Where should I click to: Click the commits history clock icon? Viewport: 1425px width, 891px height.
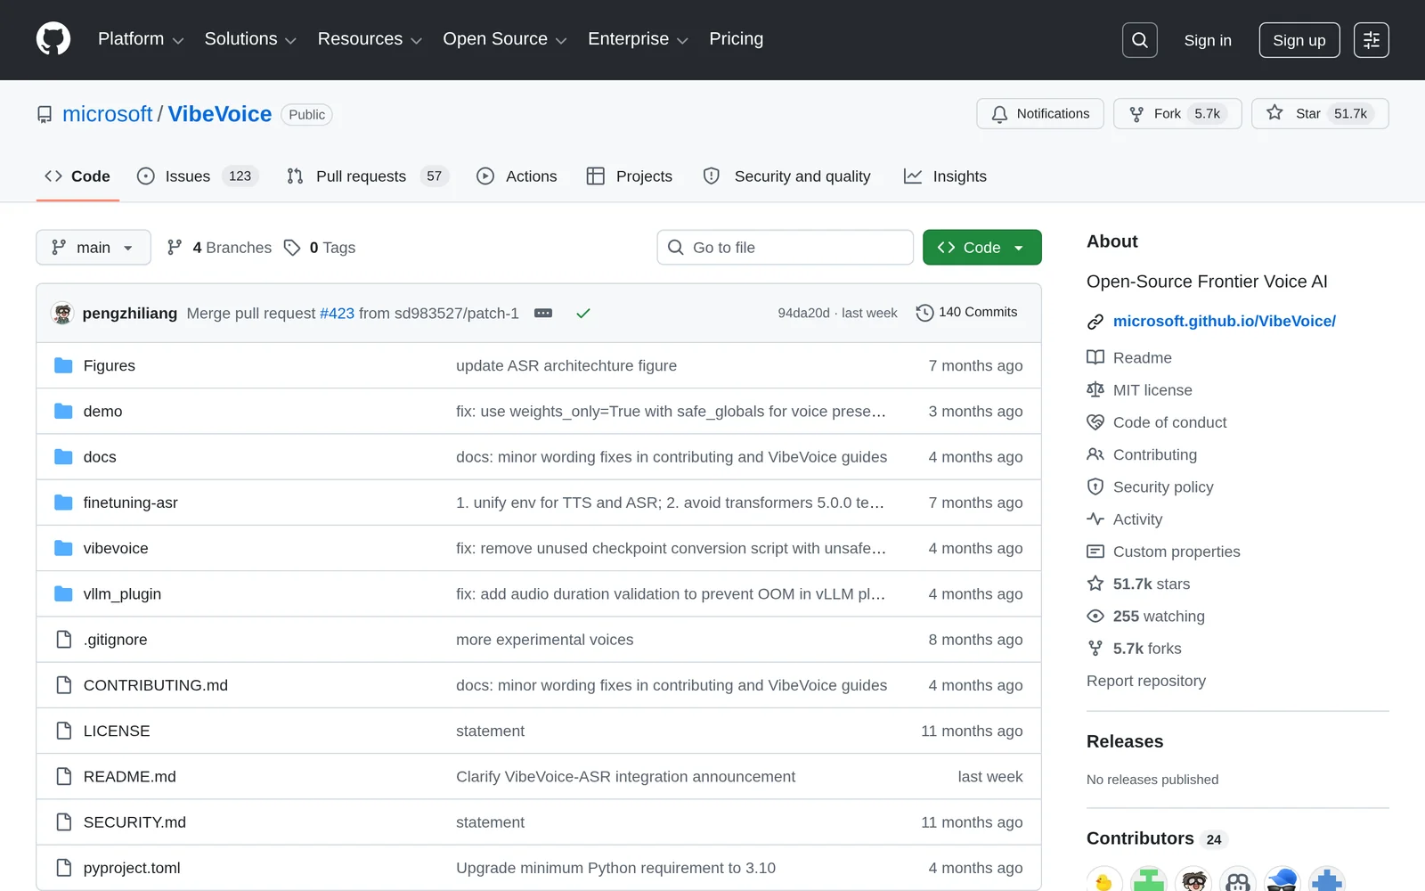924,313
